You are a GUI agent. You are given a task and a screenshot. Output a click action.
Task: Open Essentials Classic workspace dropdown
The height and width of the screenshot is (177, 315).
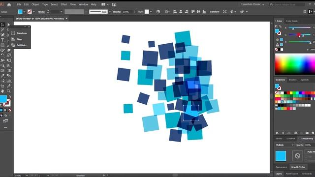[x=252, y=4]
